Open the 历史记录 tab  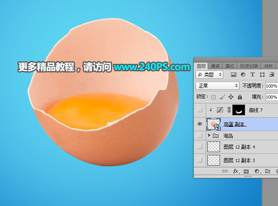coord(249,66)
